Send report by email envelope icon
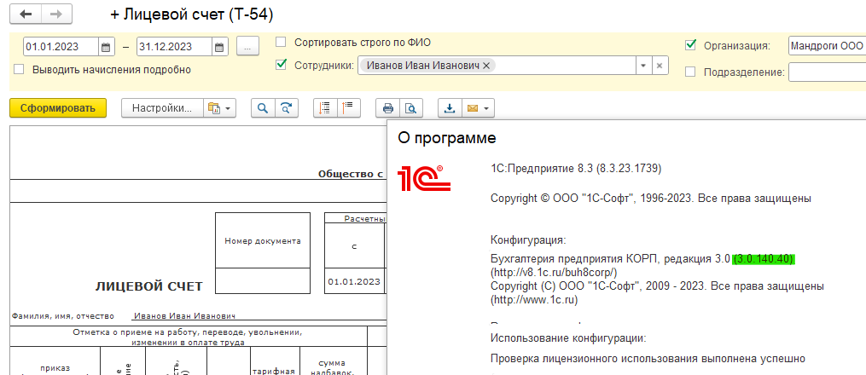 479,108
